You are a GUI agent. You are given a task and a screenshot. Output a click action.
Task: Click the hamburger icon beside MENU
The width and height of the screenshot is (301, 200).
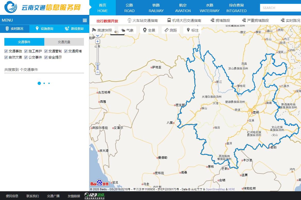coord(84,21)
